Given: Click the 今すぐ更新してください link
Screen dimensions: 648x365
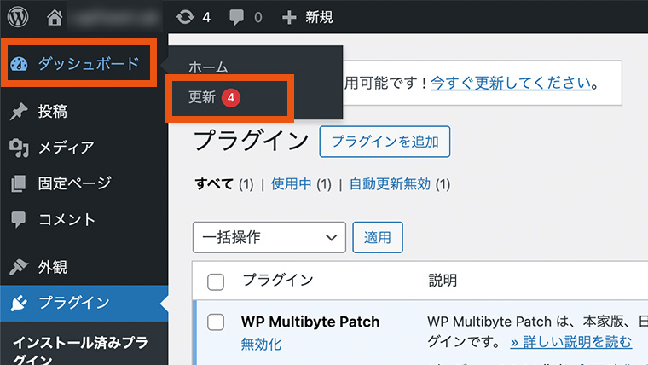Looking at the screenshot, I should tap(511, 83).
